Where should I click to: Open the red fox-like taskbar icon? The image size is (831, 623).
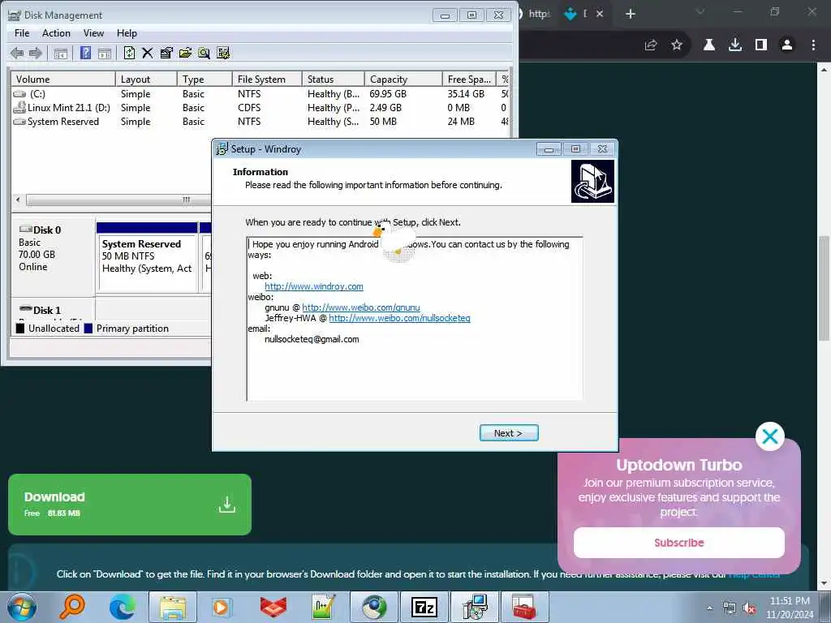point(273,607)
